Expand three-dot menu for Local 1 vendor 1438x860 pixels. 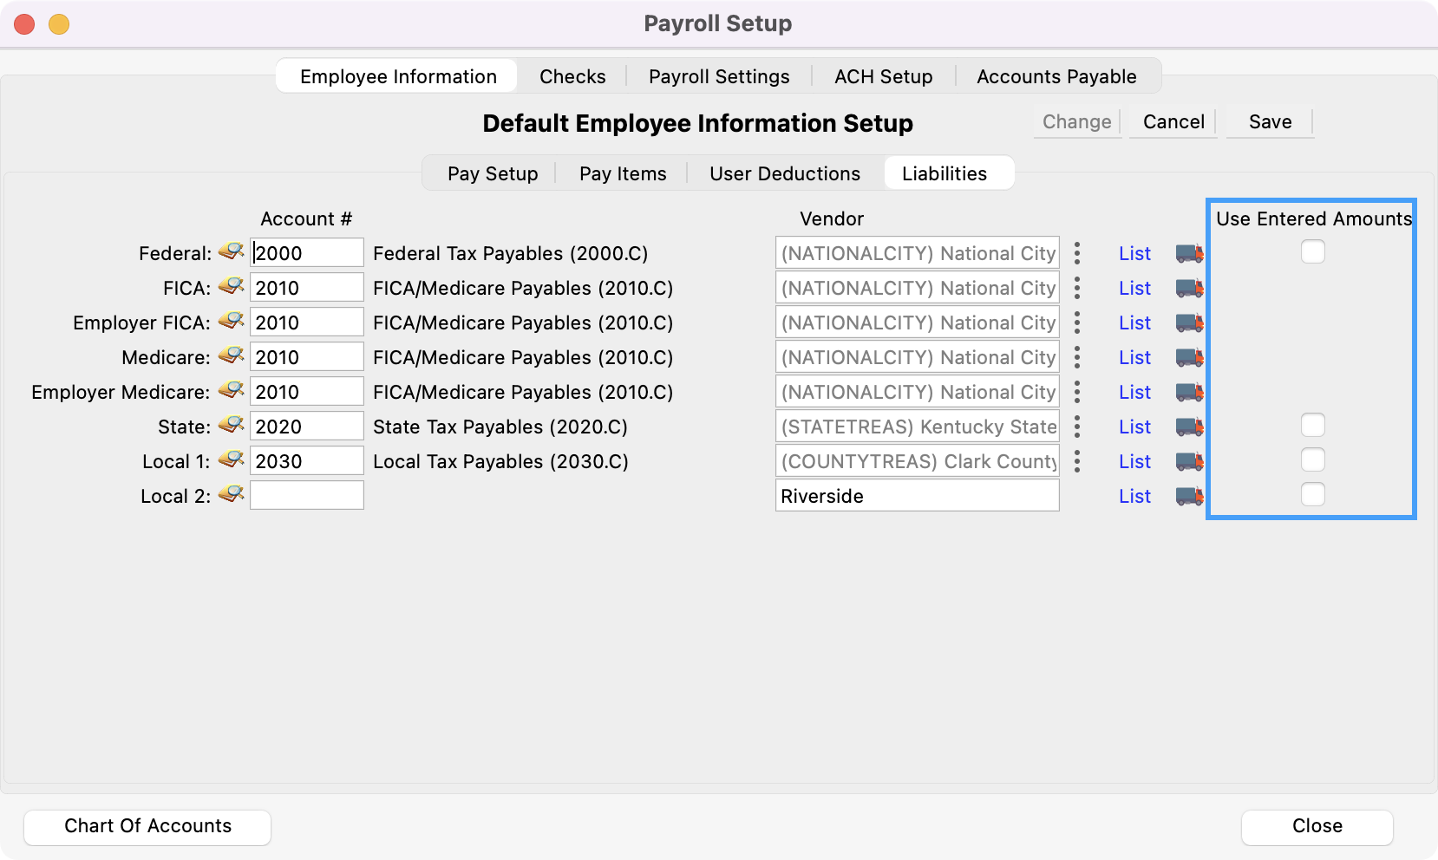coord(1077,461)
